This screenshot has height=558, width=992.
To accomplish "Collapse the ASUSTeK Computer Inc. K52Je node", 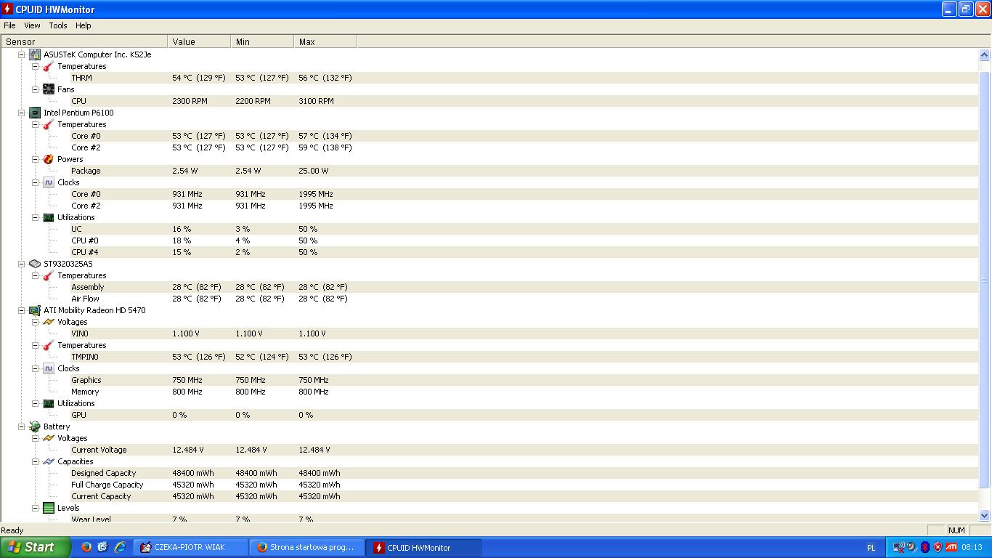I will (x=22, y=54).
